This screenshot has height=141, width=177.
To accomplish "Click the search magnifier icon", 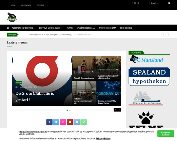I will coord(169,3).
